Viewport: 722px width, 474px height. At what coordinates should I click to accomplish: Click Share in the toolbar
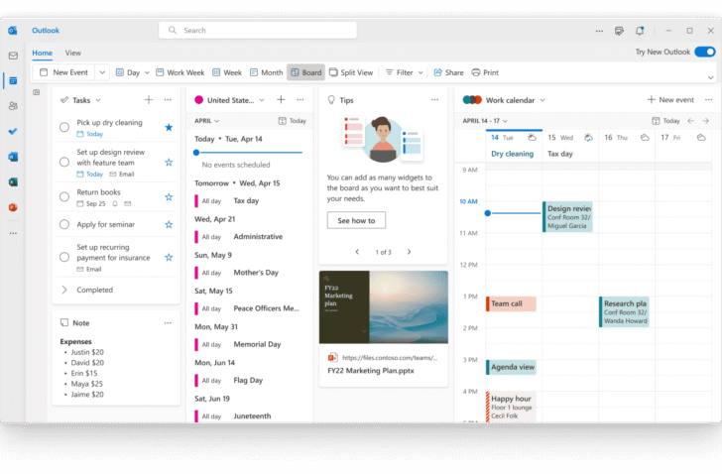click(448, 72)
